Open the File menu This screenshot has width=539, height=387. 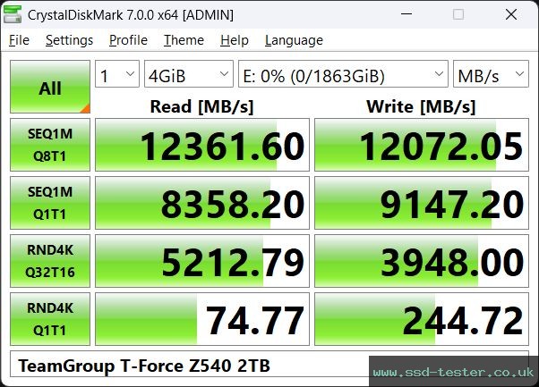pos(19,40)
